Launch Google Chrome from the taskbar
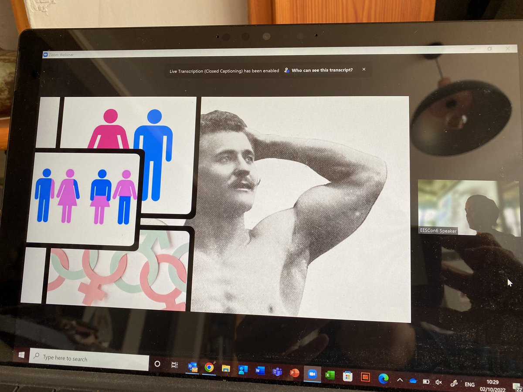The height and width of the screenshot is (392, 523). pos(209,368)
